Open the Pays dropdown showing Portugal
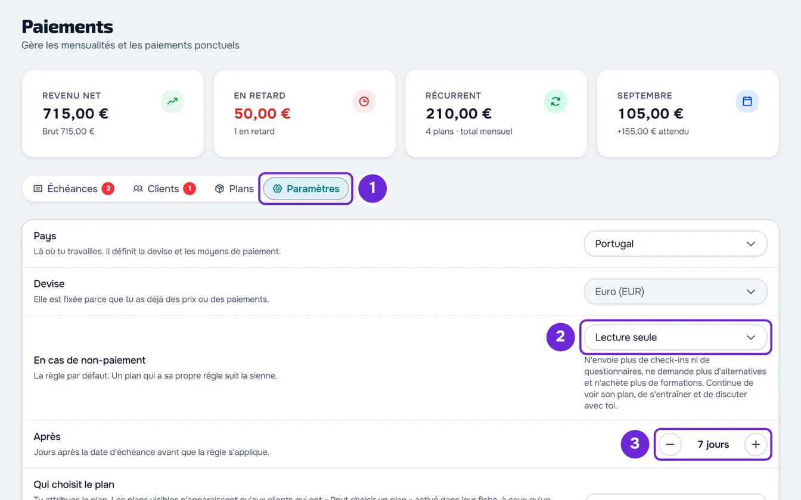 click(x=675, y=244)
